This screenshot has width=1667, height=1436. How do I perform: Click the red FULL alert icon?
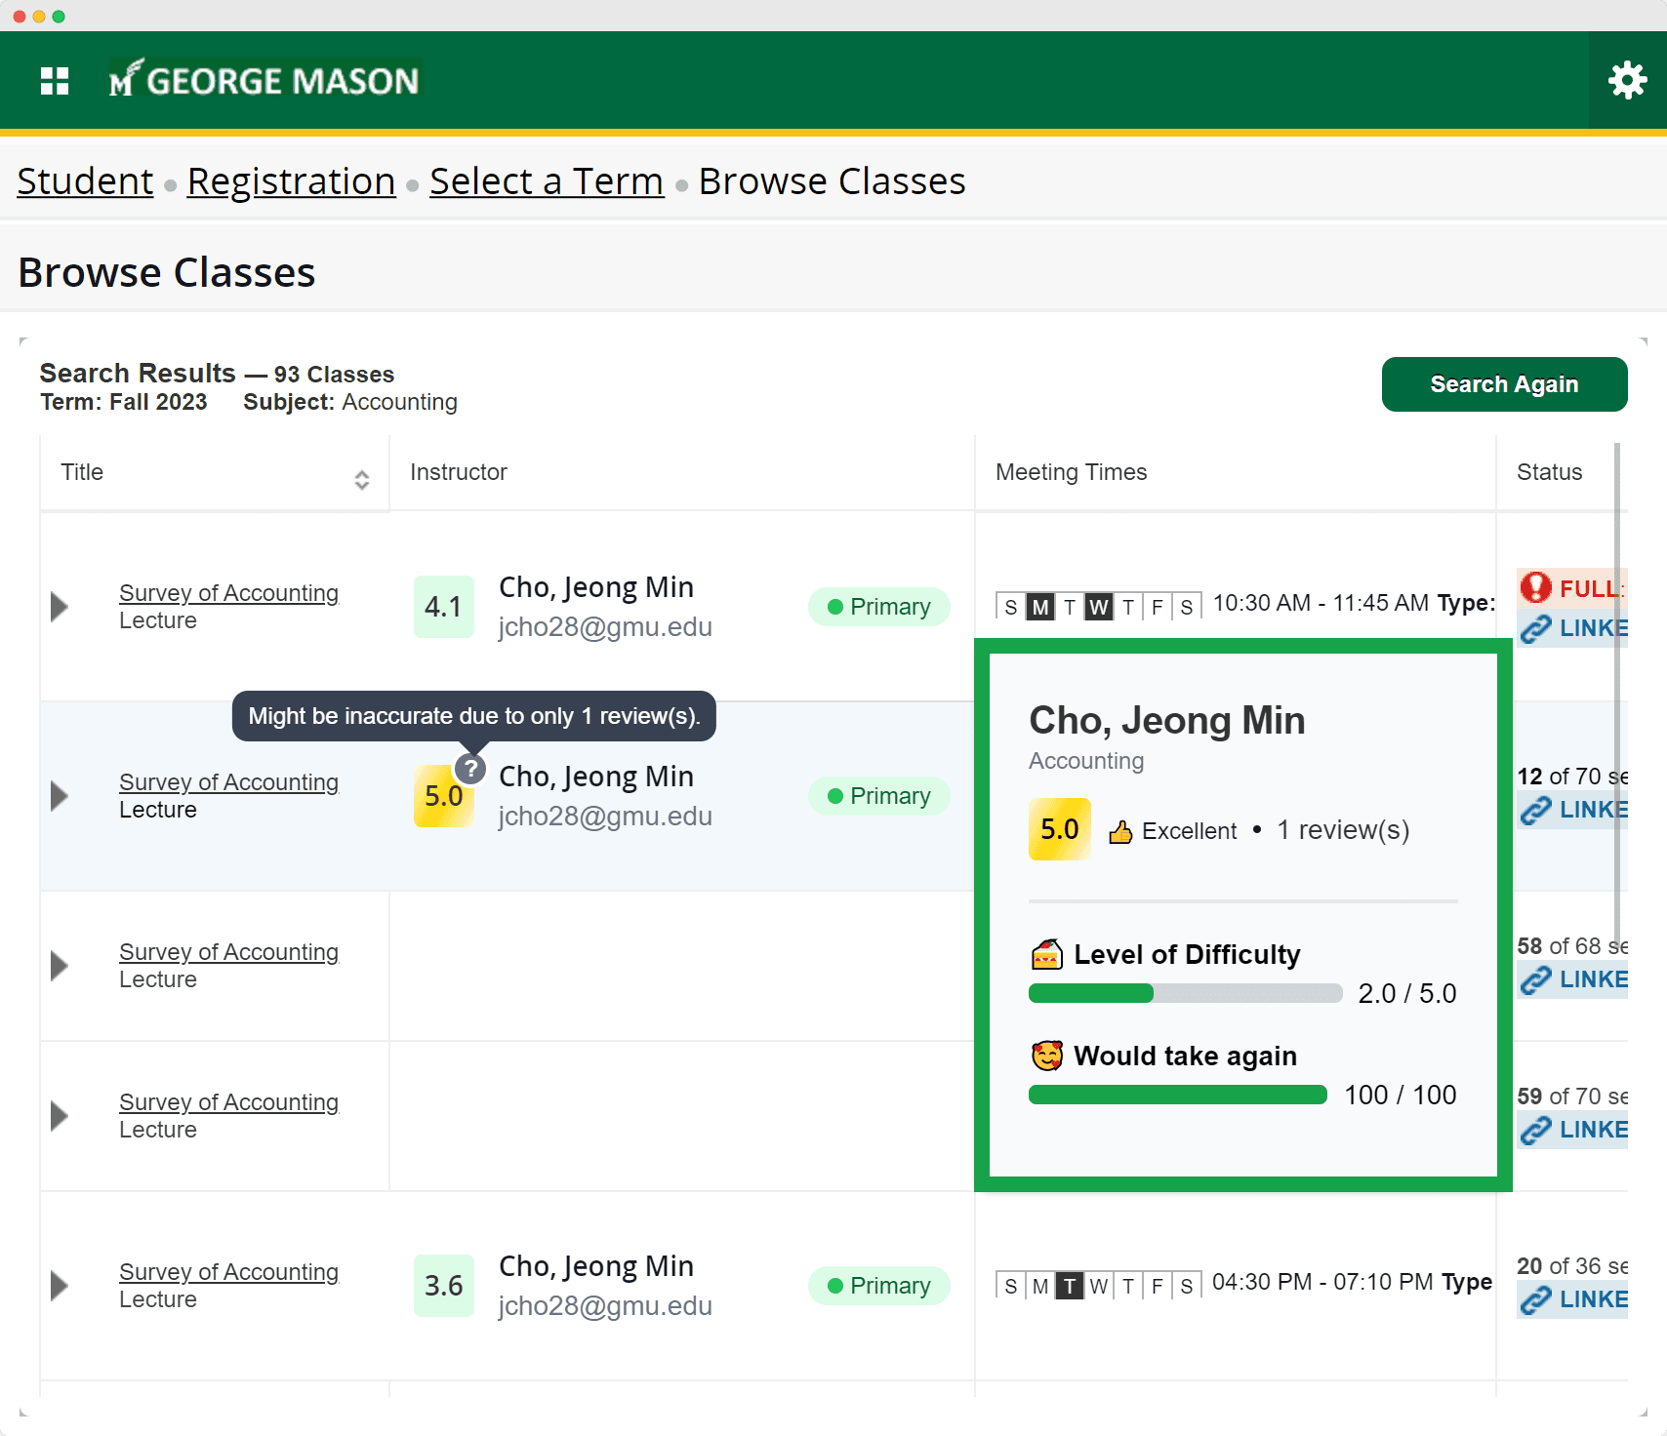tap(1535, 587)
